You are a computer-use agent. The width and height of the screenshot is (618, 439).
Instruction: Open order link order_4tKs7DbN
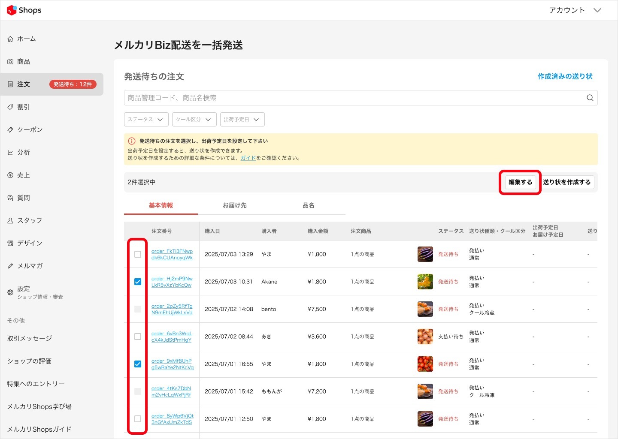click(x=171, y=391)
